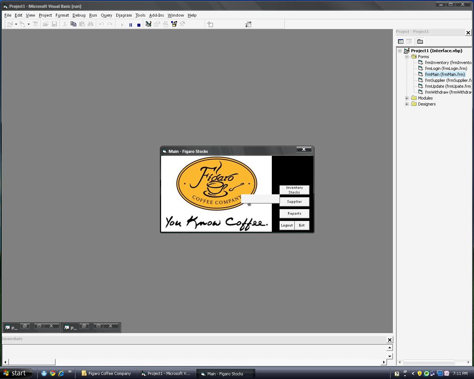The width and height of the screenshot is (474, 379).
Task: Open the View menu
Action: point(30,15)
